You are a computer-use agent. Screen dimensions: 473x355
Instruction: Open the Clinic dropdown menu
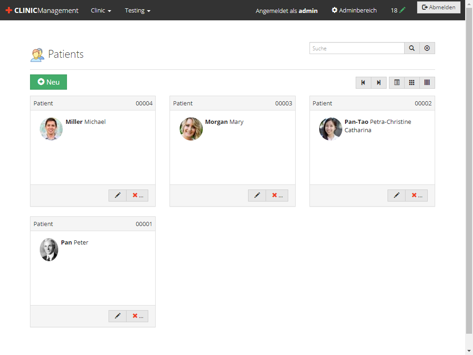coord(101,10)
